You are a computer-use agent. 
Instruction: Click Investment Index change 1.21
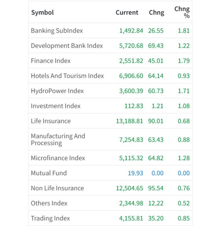tap(157, 106)
